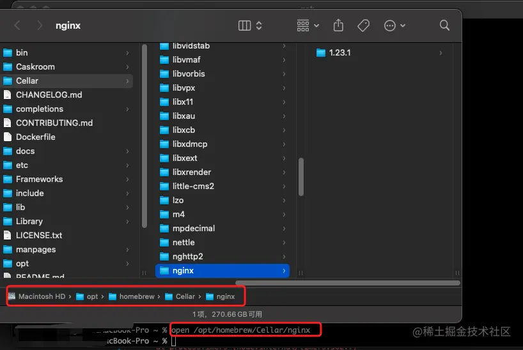This screenshot has height=350, width=523.
Task: Click the first column vertical scrollbar
Action: (x=144, y=136)
